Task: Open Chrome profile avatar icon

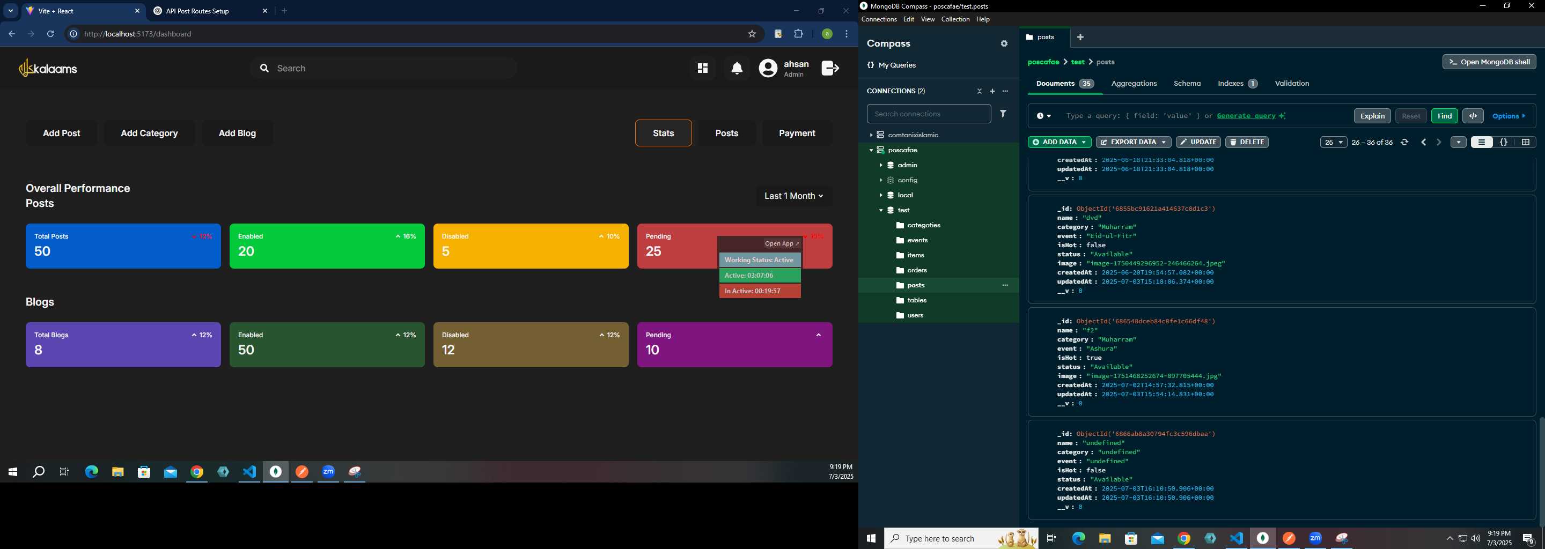Action: [x=827, y=34]
